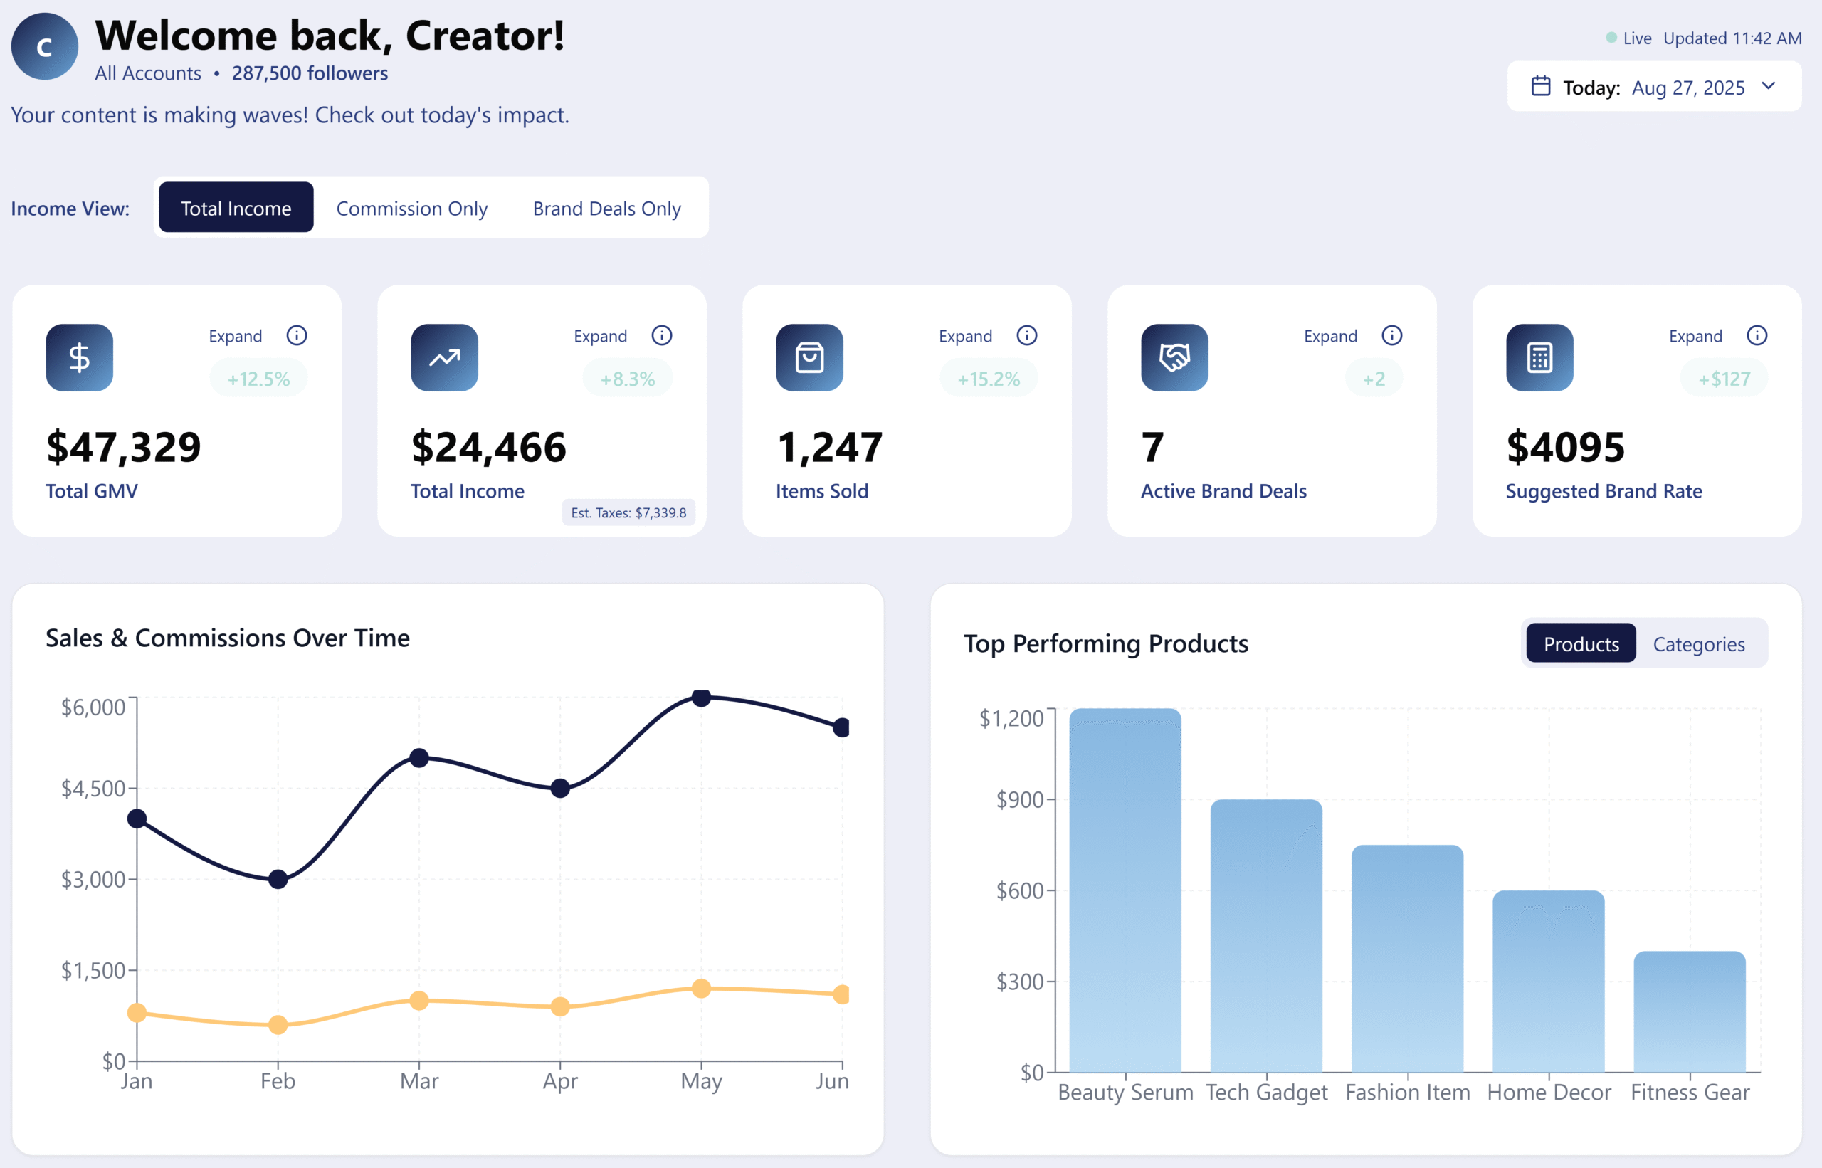Screen dimensions: 1822x1168
Task: Open info icon on Total GMV card
Action: [297, 335]
